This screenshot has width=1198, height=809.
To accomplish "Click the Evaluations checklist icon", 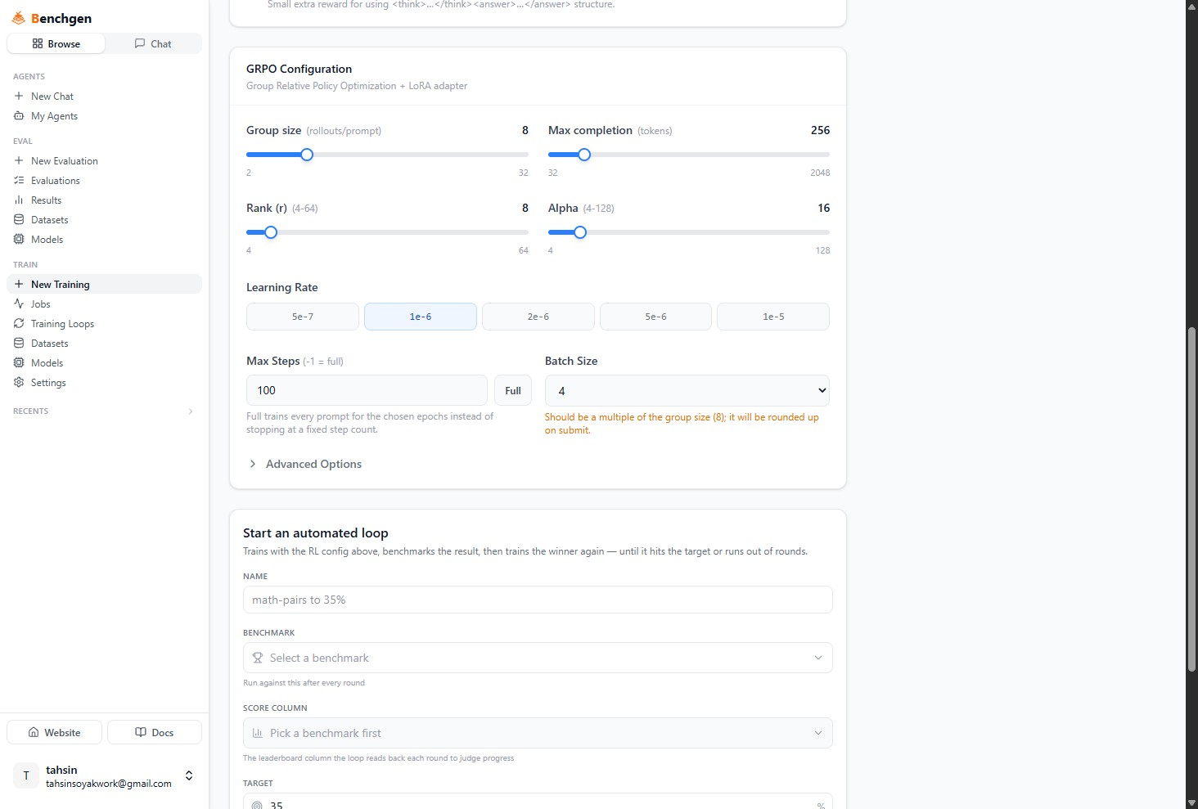I will click(x=19, y=180).
